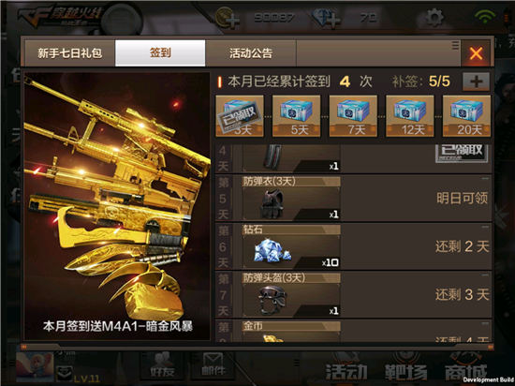Open the 20天 reward box

pos(466,115)
